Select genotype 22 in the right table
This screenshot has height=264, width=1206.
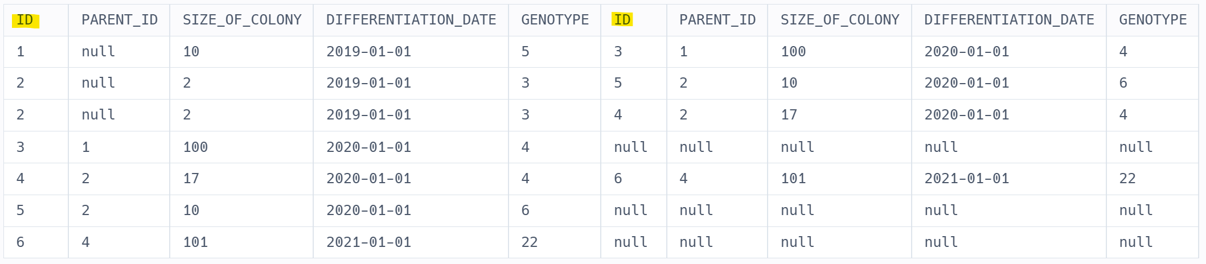click(x=1127, y=179)
